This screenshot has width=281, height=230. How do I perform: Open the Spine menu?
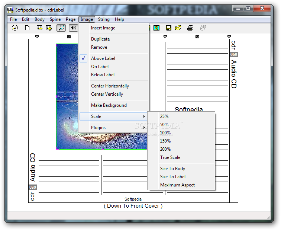tap(55, 19)
